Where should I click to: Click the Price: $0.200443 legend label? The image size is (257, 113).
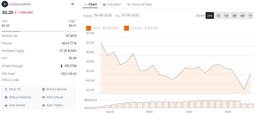(105, 28)
